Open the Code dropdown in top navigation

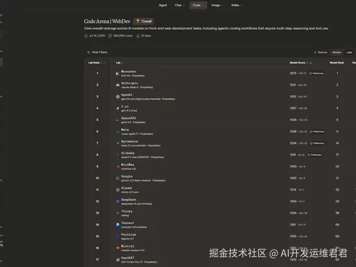(x=198, y=5)
